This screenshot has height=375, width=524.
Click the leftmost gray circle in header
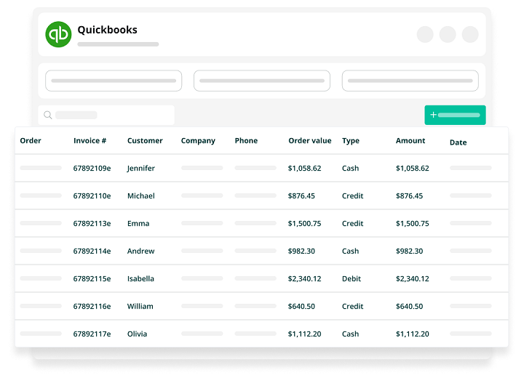425,34
